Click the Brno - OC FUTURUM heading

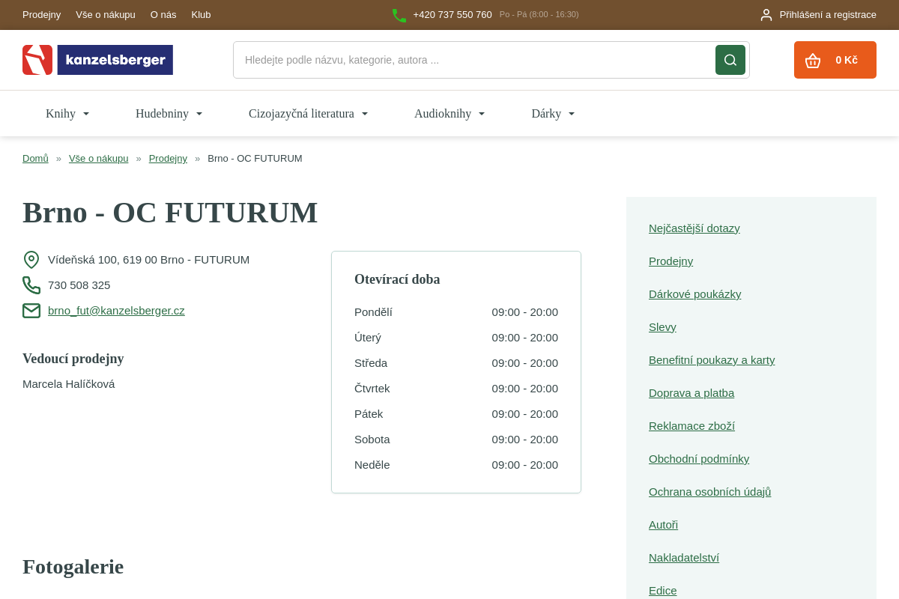click(170, 213)
